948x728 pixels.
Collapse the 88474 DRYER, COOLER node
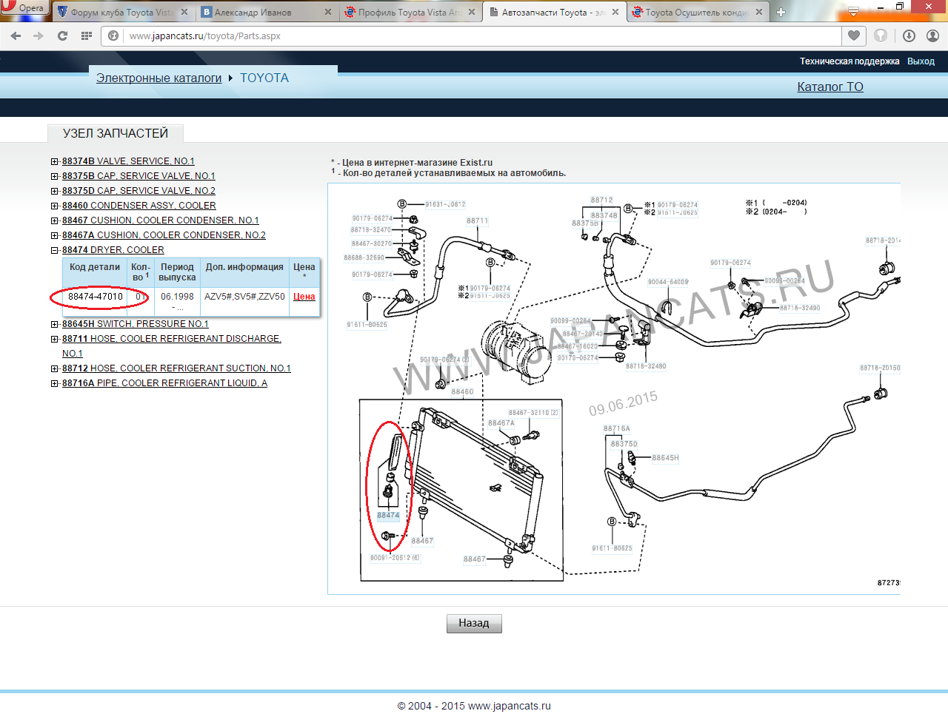[55, 250]
